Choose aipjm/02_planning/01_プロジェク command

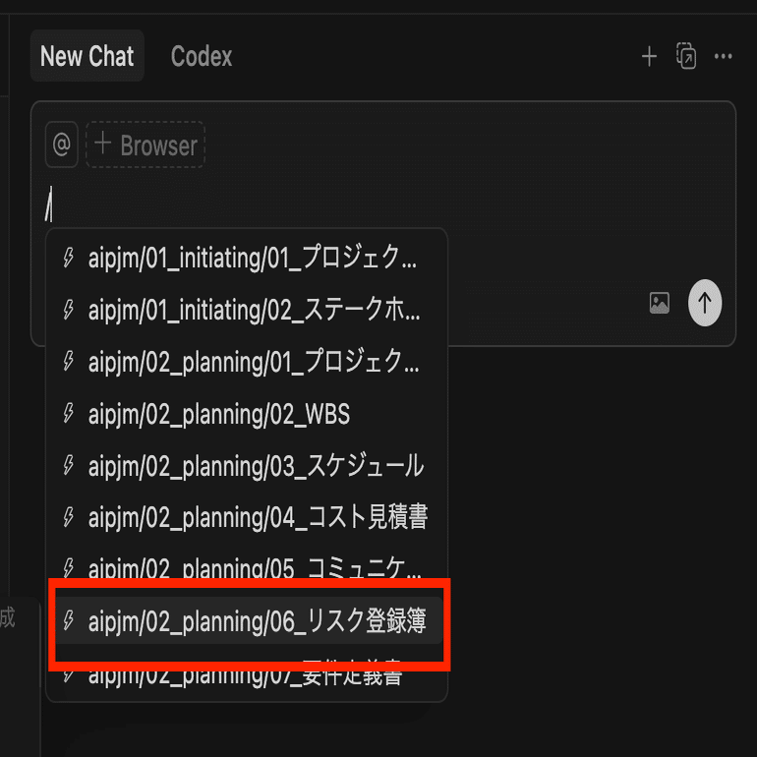click(x=246, y=362)
